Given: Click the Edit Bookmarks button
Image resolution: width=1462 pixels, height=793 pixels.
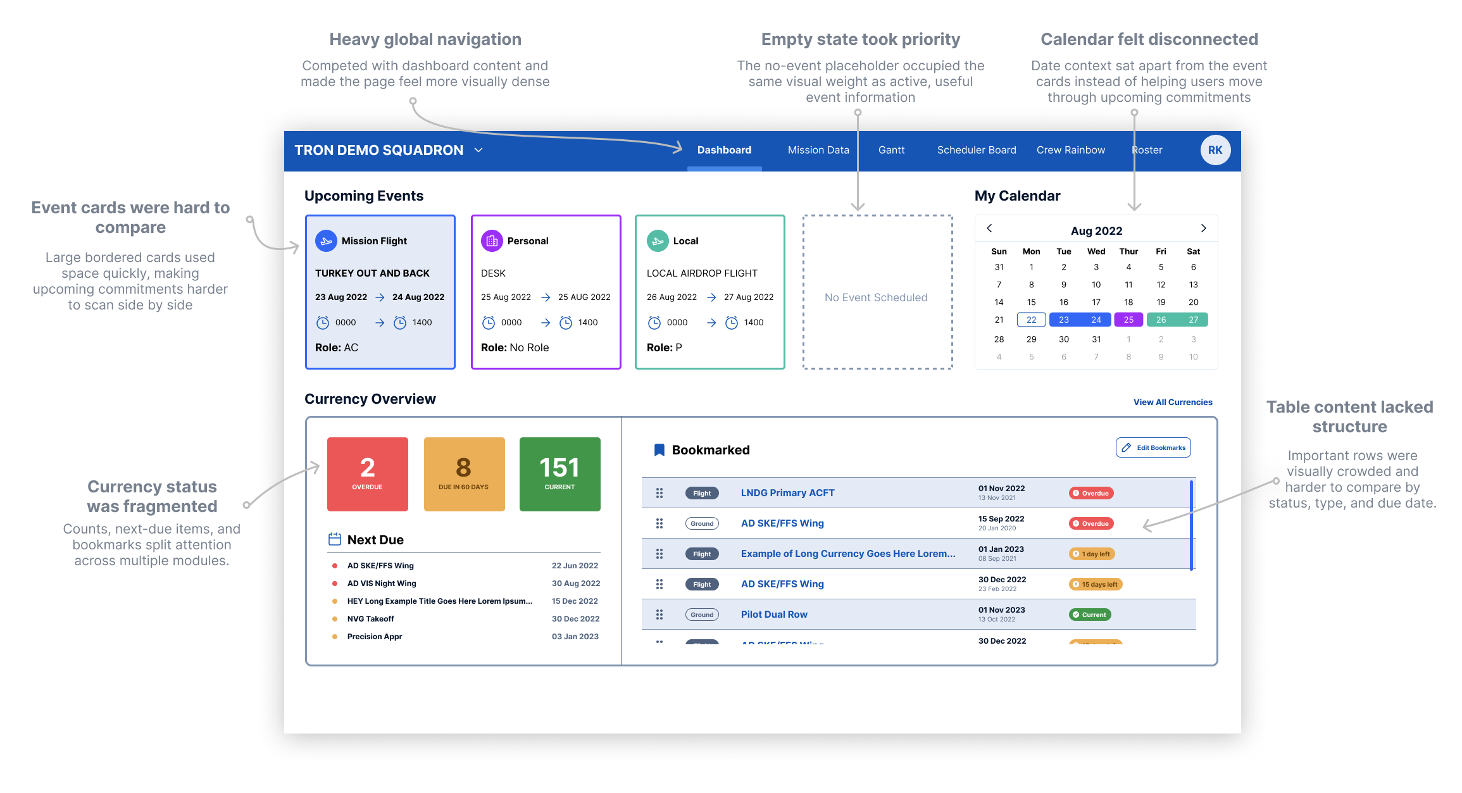Looking at the screenshot, I should click(x=1153, y=447).
